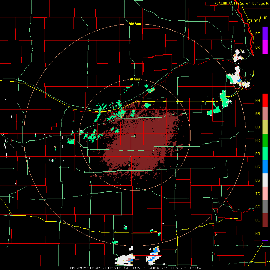
Task: Click the BD yellow-olive legend swatch
Action: [x=265, y=127]
